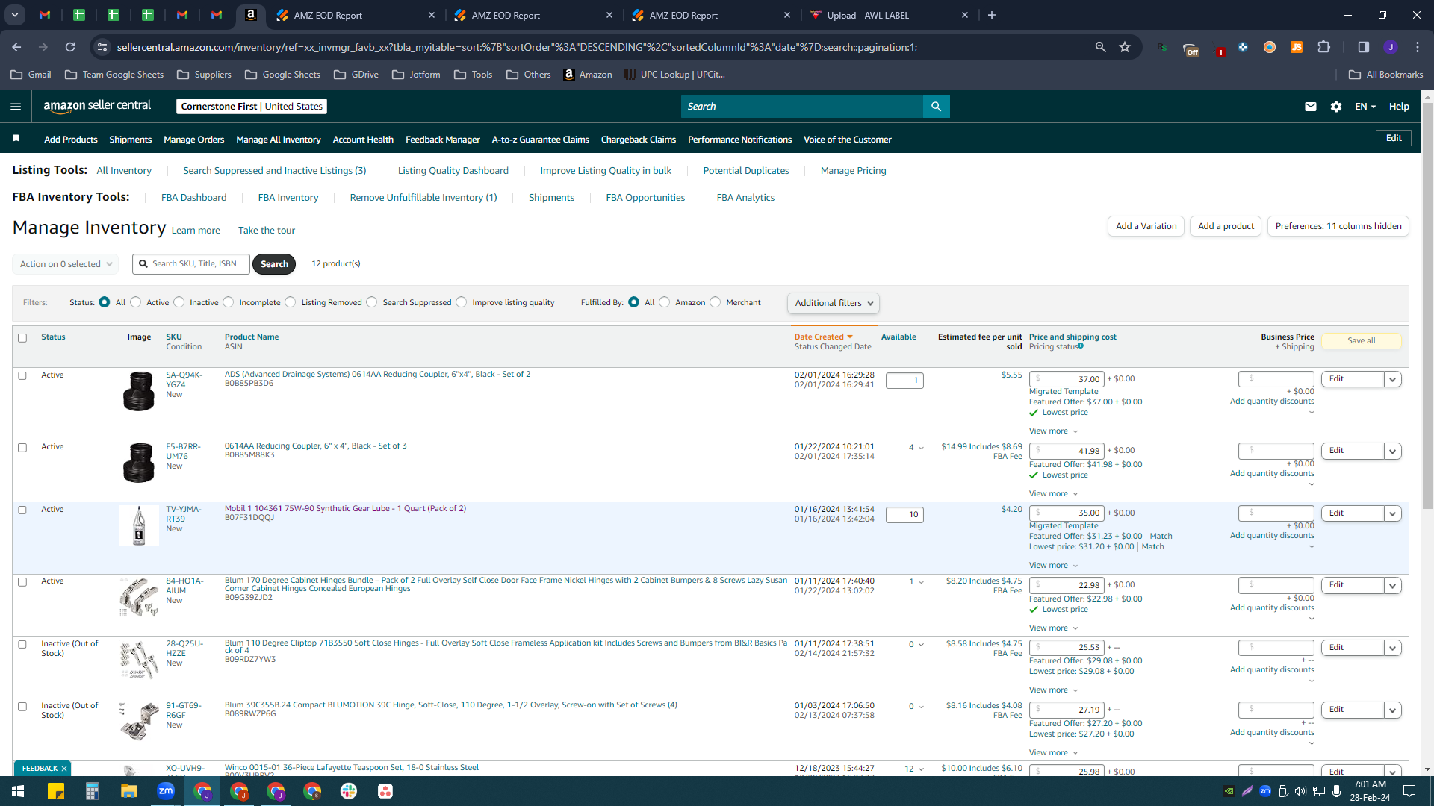Open a new browser tab

pos(992,15)
